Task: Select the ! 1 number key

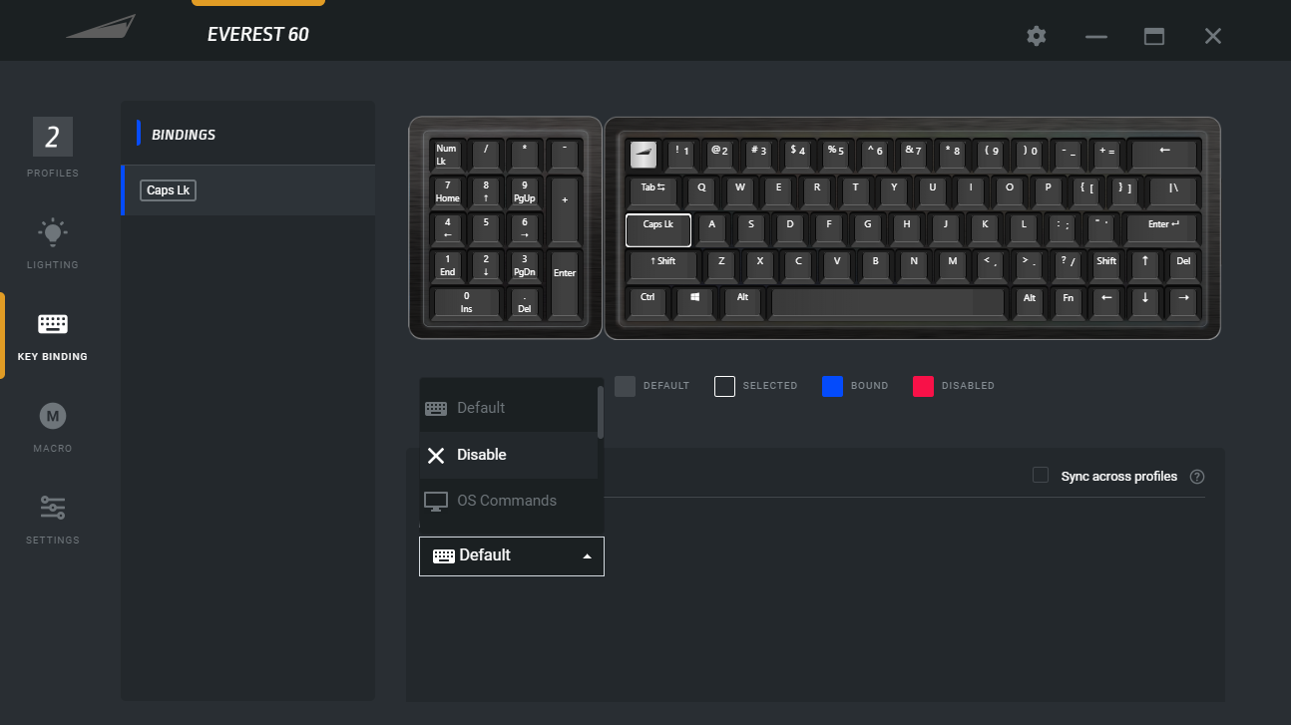Action: [682, 154]
